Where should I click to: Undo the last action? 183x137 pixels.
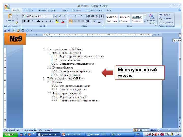tap(9, 30)
